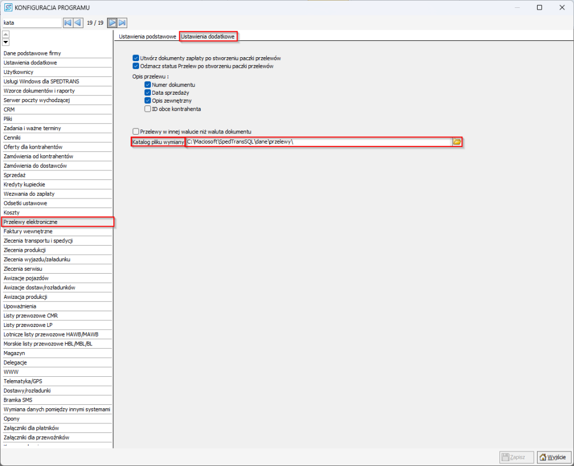The width and height of the screenshot is (574, 466).
Task: Switch to 'Ustawienia podstawowe' tab
Action: pyautogui.click(x=147, y=36)
